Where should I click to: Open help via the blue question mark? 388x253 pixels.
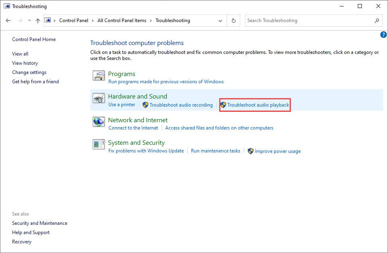[x=383, y=35]
